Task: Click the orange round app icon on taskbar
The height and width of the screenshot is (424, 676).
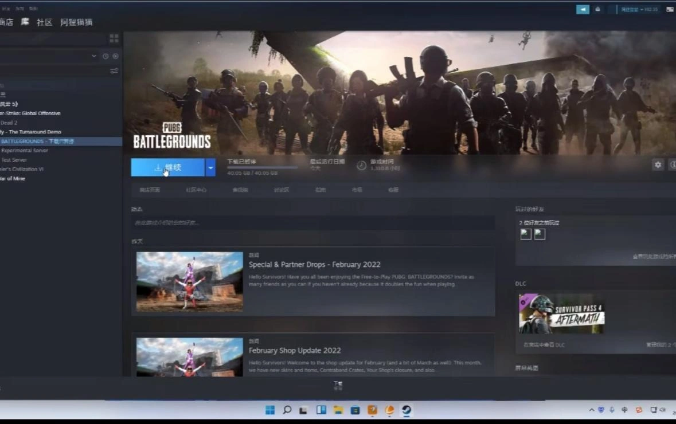Action: pyautogui.click(x=389, y=410)
